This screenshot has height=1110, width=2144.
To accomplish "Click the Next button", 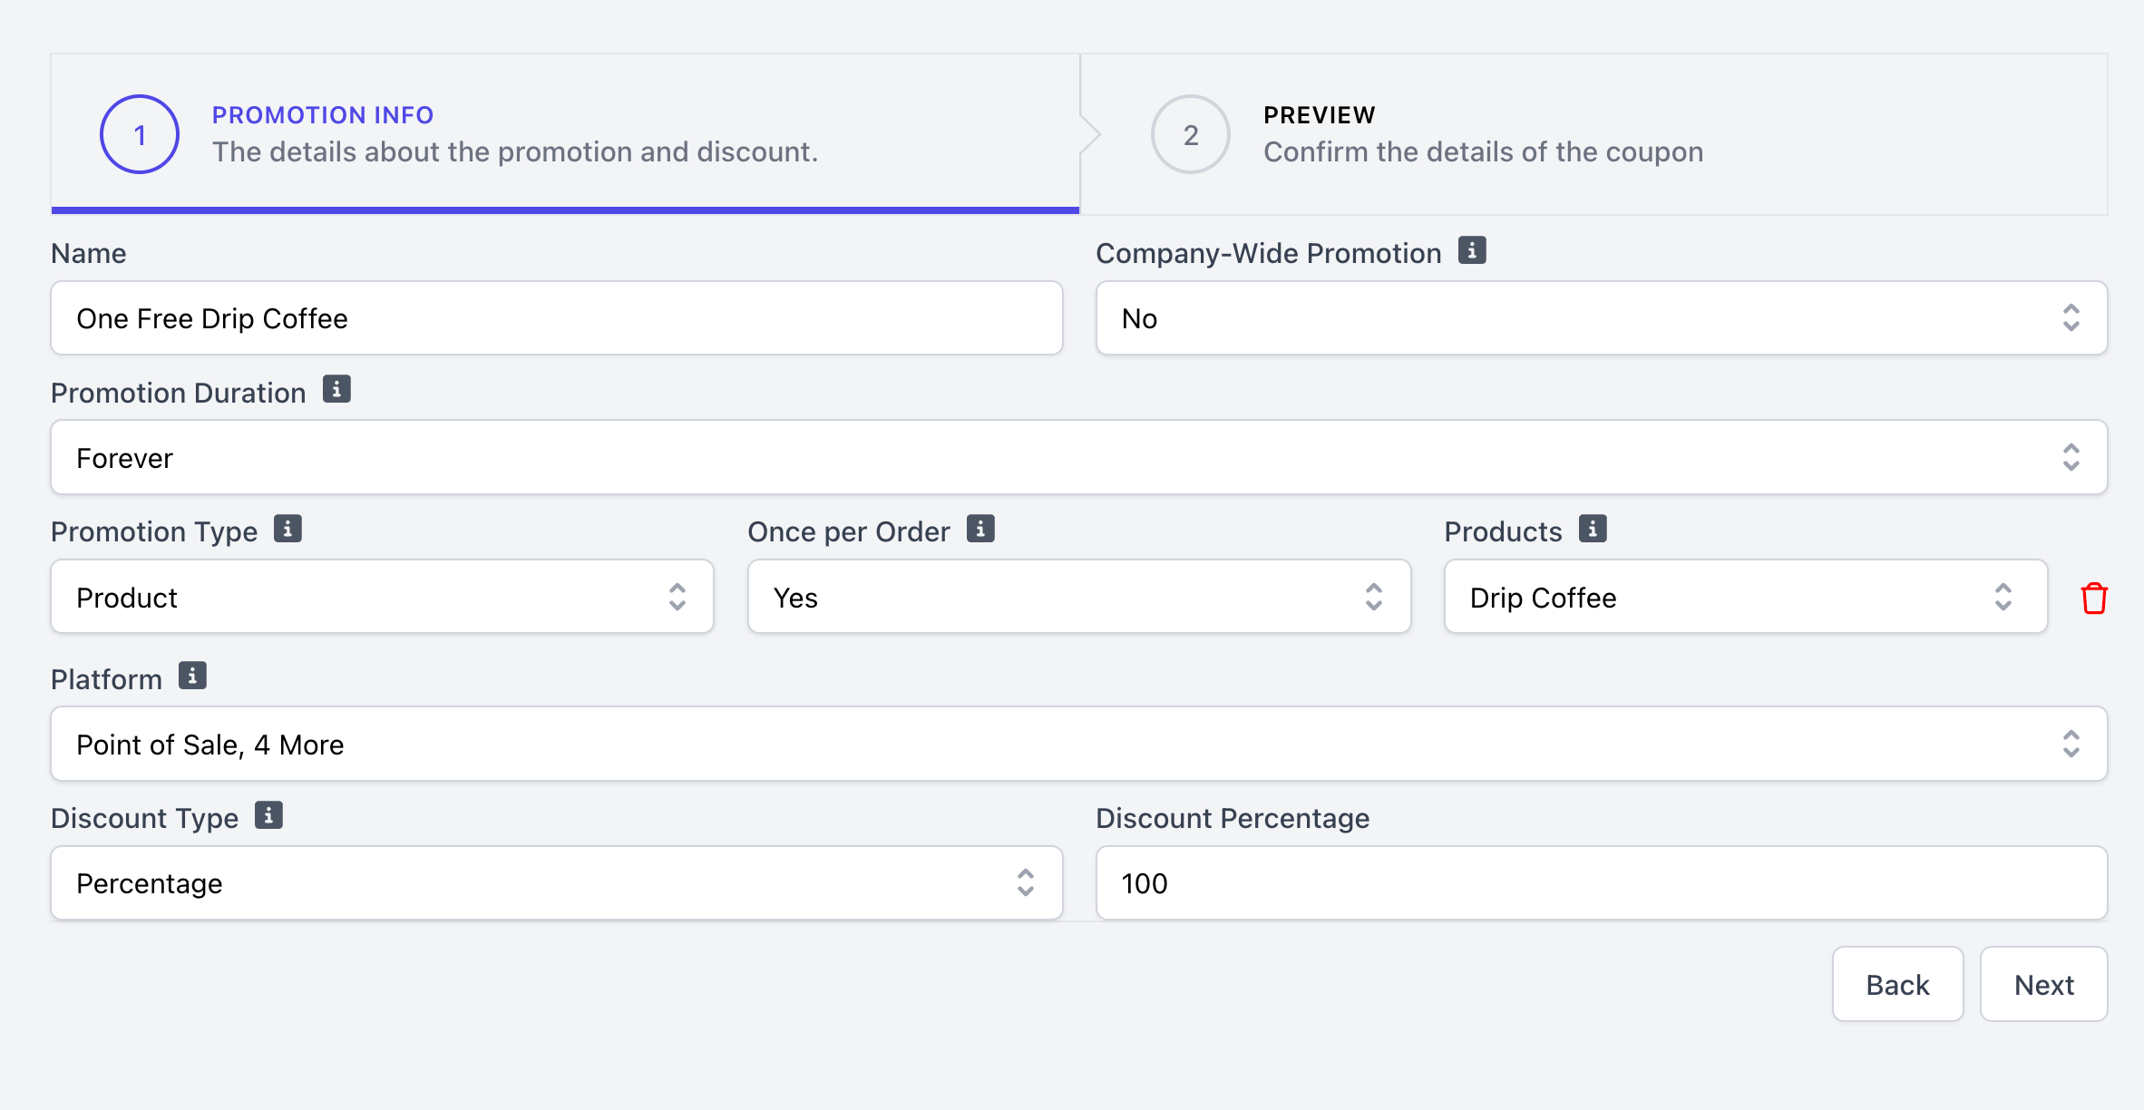I will point(2044,984).
